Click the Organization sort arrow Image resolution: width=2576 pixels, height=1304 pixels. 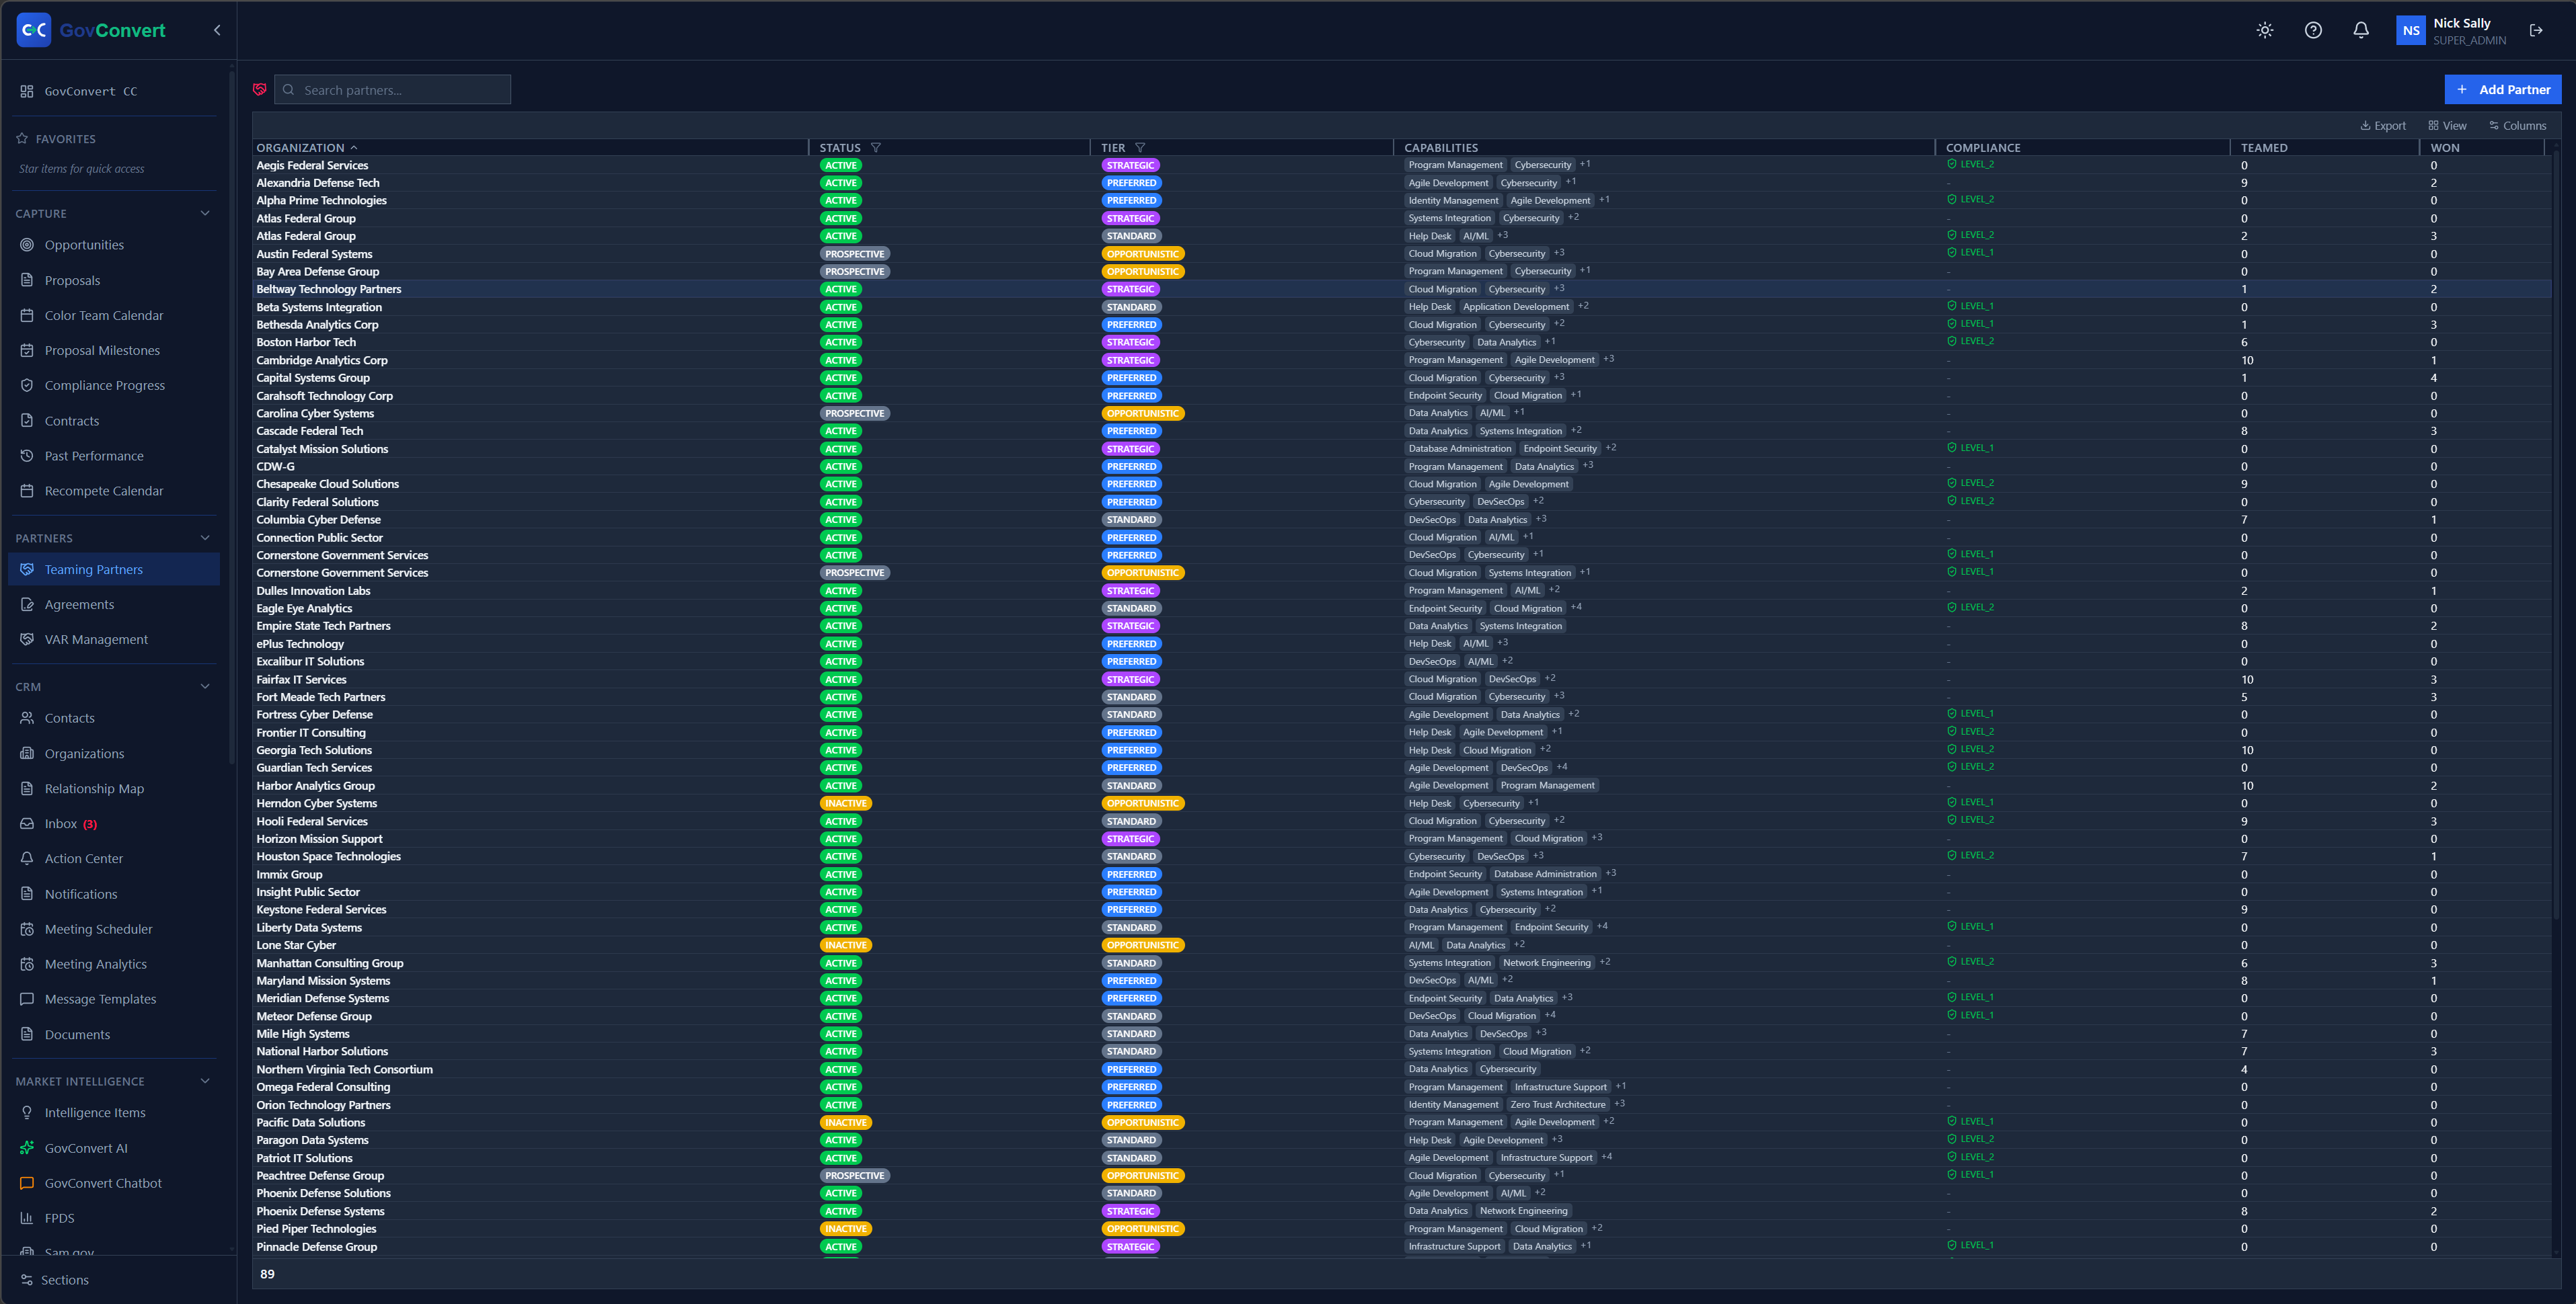(354, 148)
